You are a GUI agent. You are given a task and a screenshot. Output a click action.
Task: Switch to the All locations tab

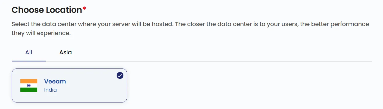pos(29,52)
